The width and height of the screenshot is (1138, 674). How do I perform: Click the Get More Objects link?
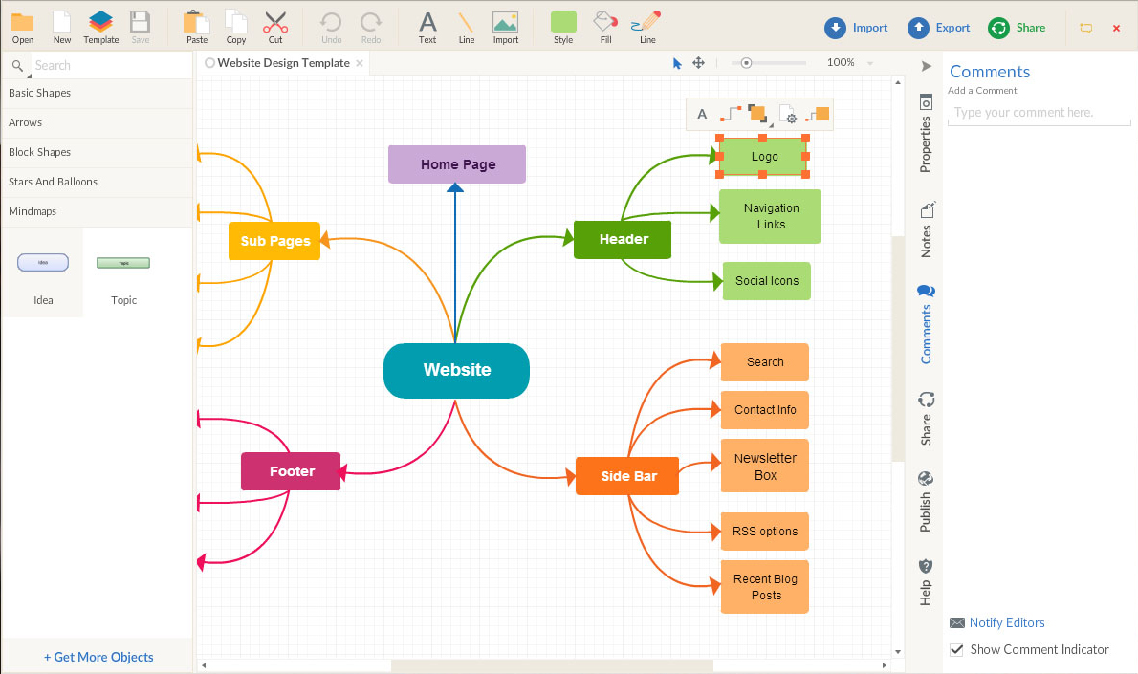point(98,657)
